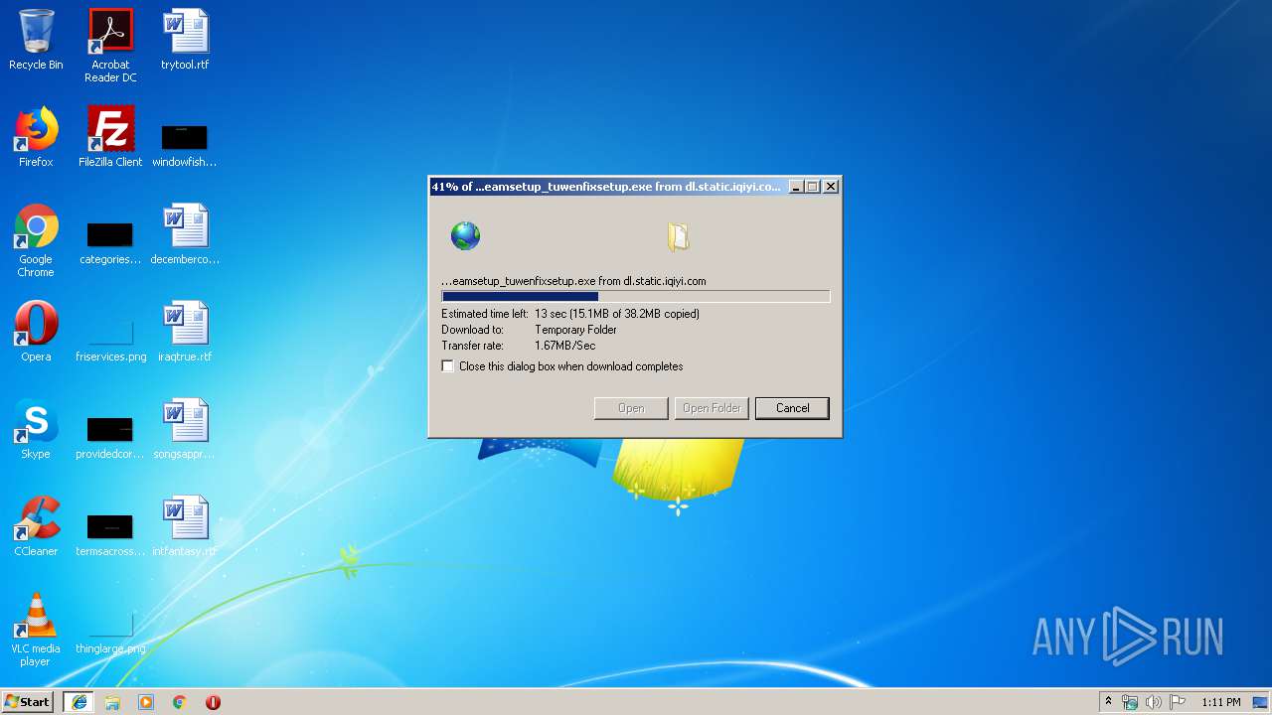Screen dimensions: 1272x715
Task: Click the download progress bar
Action: click(636, 296)
